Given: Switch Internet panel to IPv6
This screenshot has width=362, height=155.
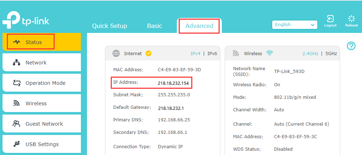Looking at the screenshot, I should pos(212,53).
